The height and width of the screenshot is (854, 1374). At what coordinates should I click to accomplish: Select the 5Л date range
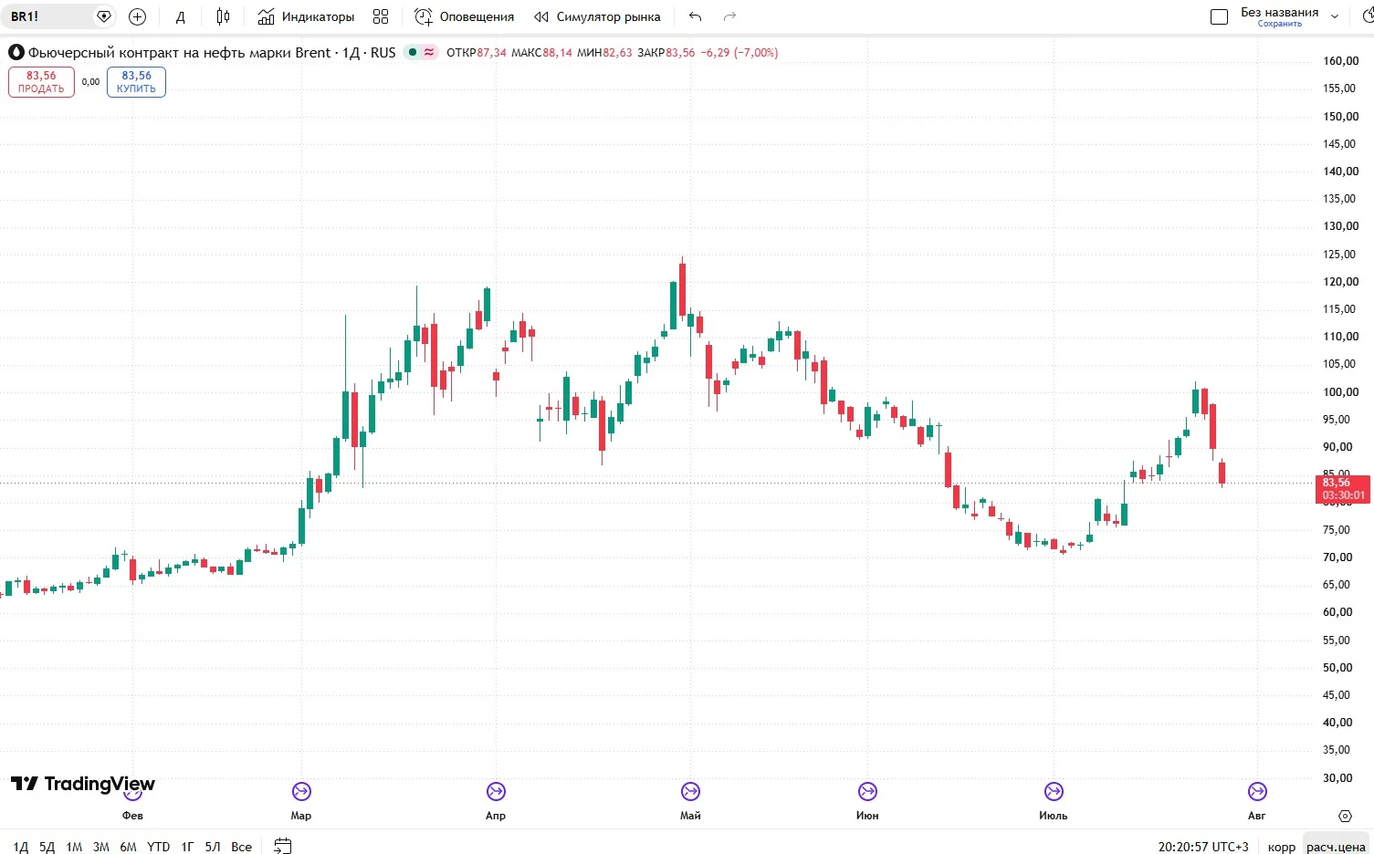click(x=213, y=847)
